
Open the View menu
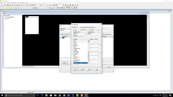18,3
